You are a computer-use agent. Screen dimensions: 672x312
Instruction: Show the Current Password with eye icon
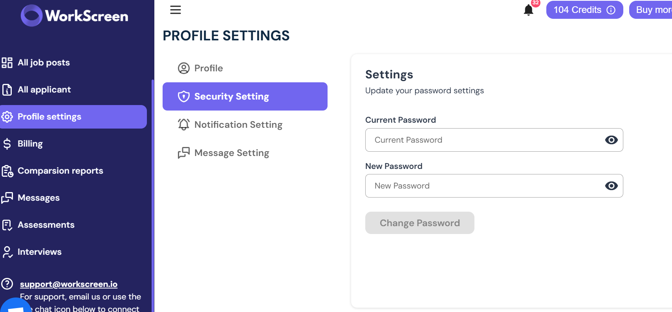(x=611, y=140)
